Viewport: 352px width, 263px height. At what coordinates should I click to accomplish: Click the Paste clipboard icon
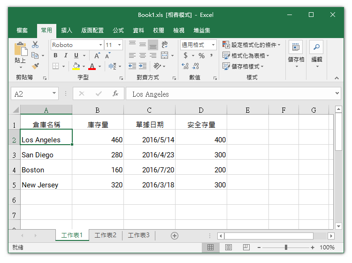point(21,49)
